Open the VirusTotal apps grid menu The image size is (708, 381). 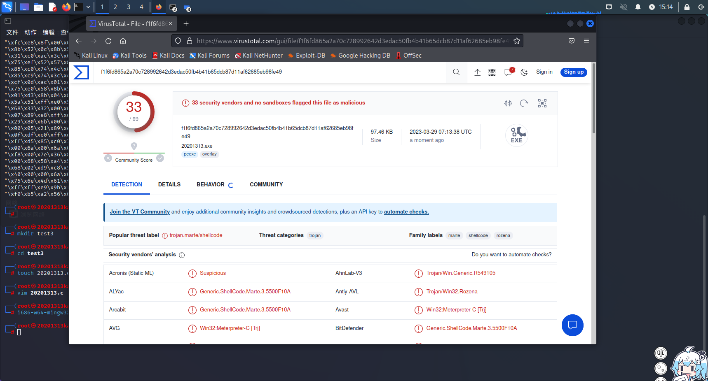click(492, 72)
